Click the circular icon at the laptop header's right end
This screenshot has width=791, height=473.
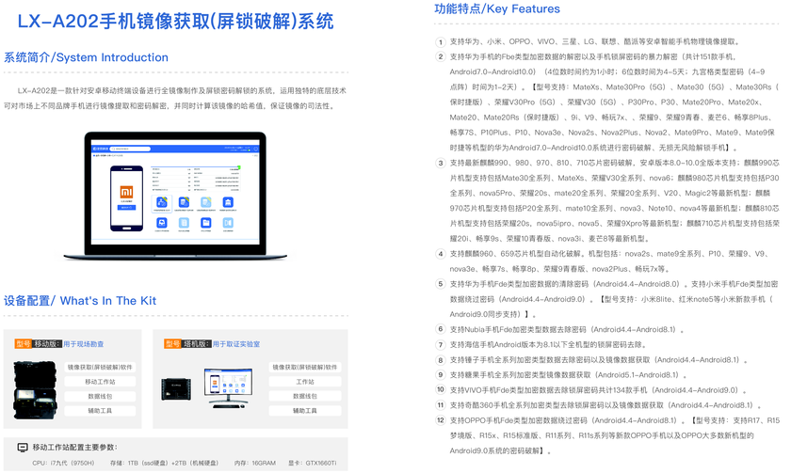pos(256,149)
